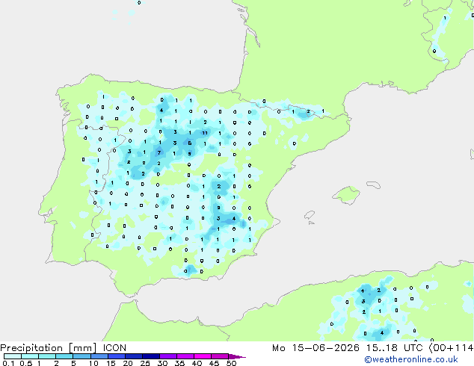474x366 pixels.
Task: Click the 10–15 mm blue legend swatch
Action: pyautogui.click(x=99, y=356)
